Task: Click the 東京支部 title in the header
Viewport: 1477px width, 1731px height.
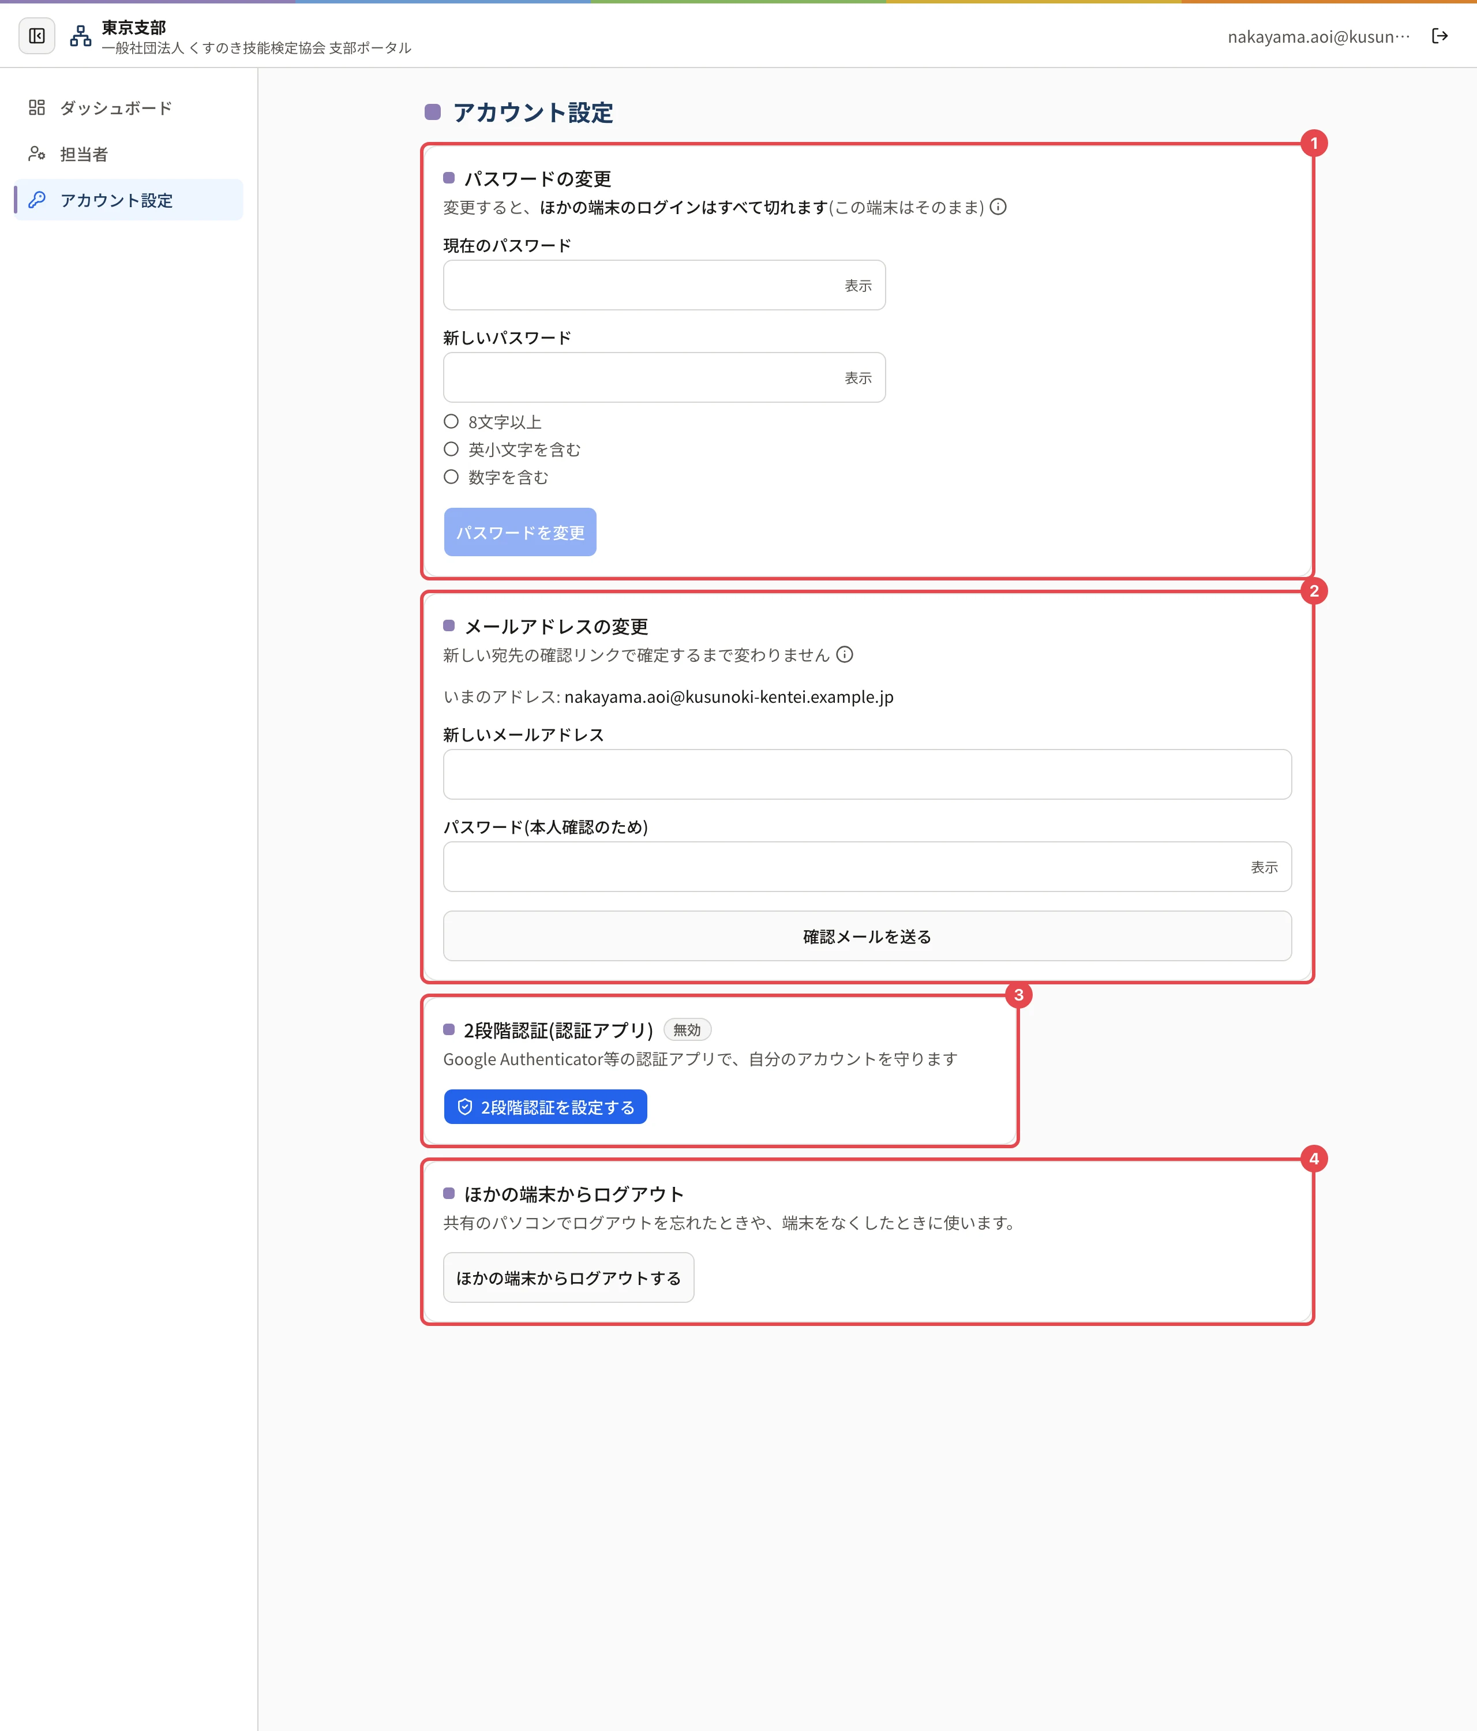Action: tap(134, 28)
